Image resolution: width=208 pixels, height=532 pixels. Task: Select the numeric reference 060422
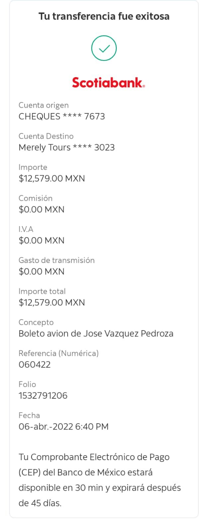(35, 365)
